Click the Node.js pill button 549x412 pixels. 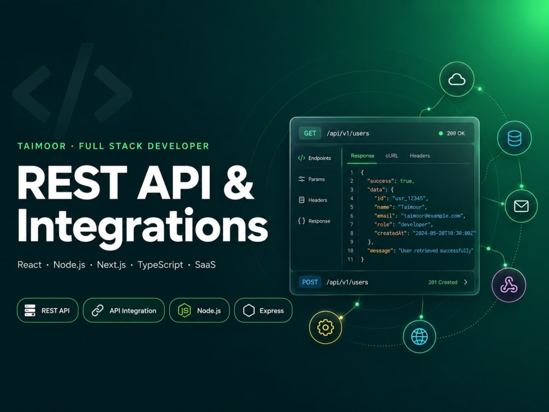coord(199,310)
